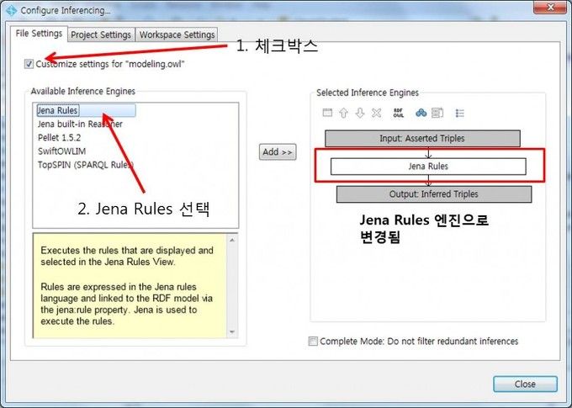Viewport: 572px width, 408px height.
Task: Click the Output: Inferred Triples box
Action: pyautogui.click(x=434, y=194)
